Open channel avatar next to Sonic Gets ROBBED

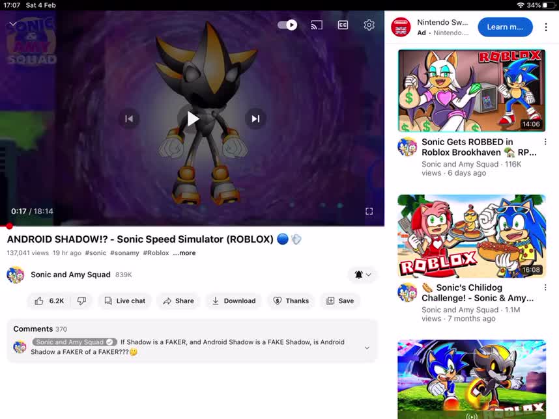407,146
